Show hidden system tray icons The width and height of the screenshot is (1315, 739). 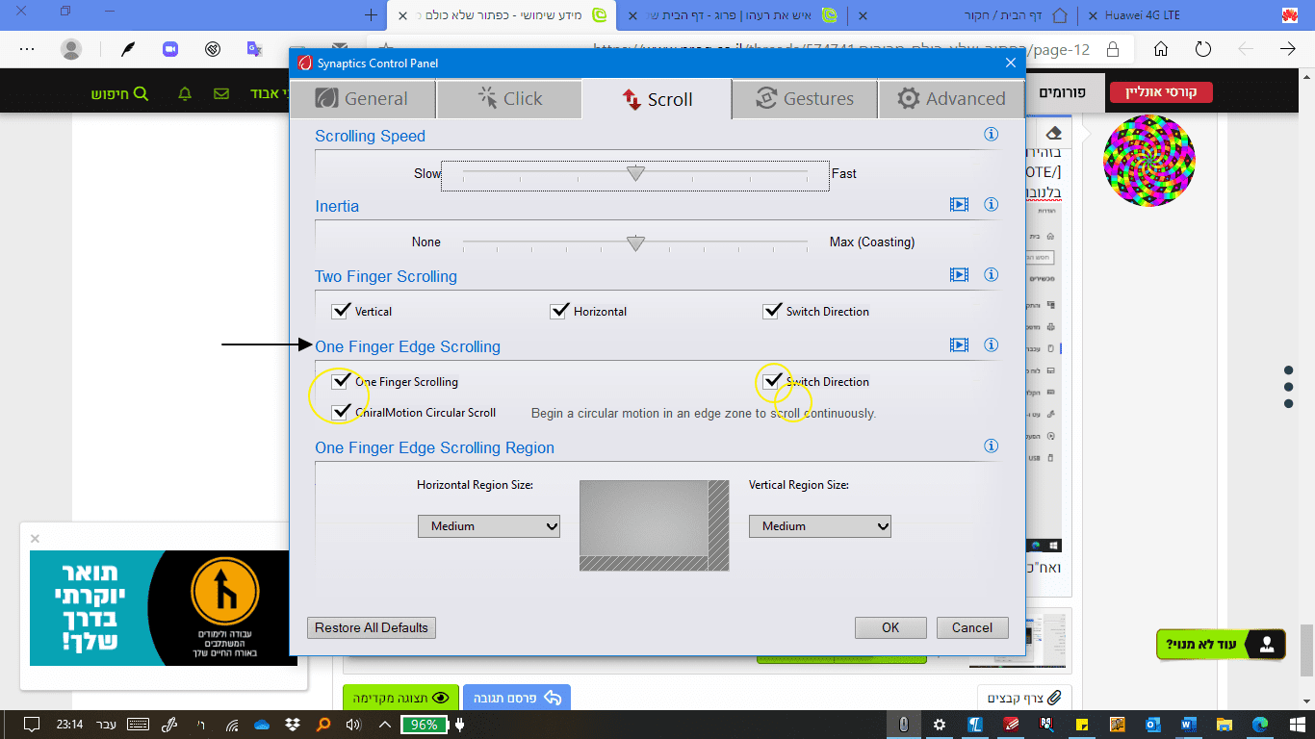click(384, 725)
